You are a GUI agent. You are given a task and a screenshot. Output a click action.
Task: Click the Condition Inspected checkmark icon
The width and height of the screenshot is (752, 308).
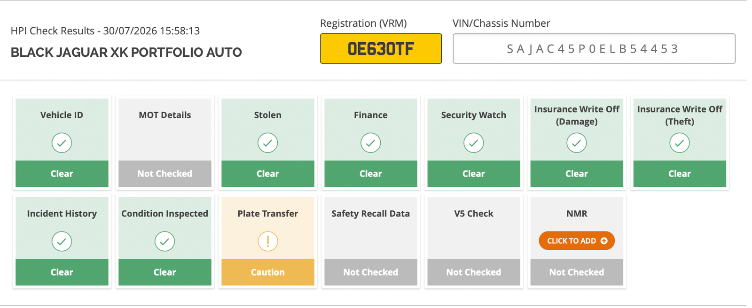coord(164,241)
